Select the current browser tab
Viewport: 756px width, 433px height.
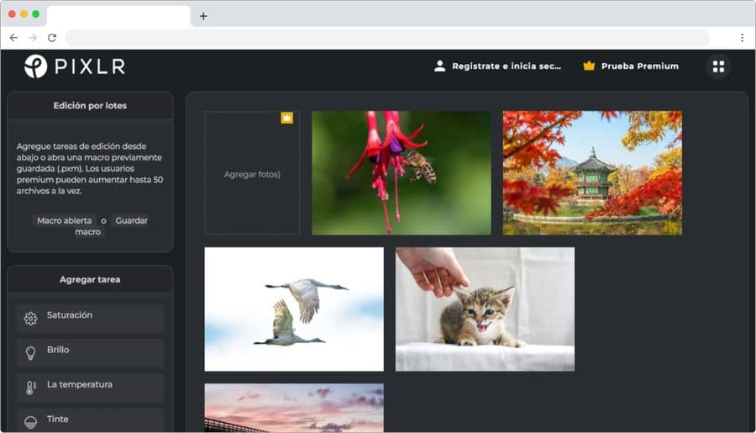[118, 16]
